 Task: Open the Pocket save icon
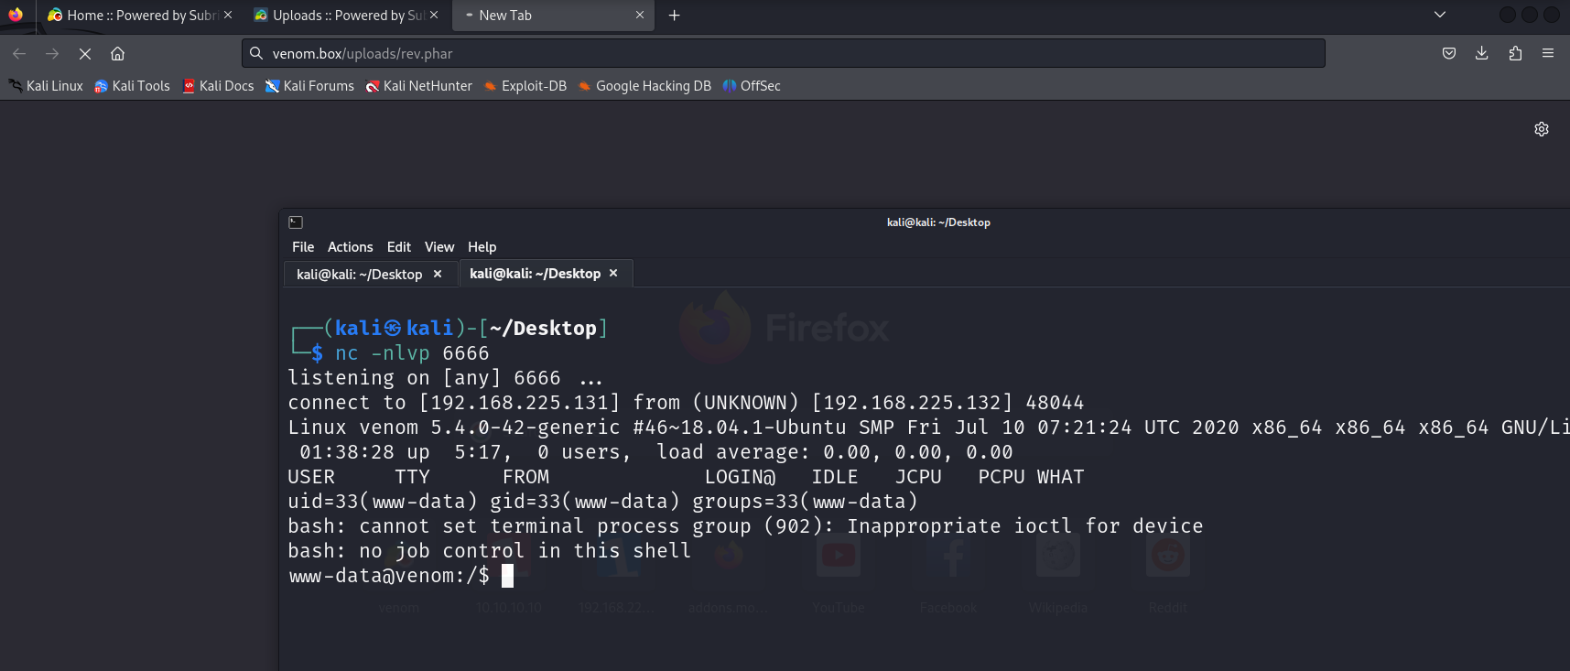pyautogui.click(x=1449, y=54)
